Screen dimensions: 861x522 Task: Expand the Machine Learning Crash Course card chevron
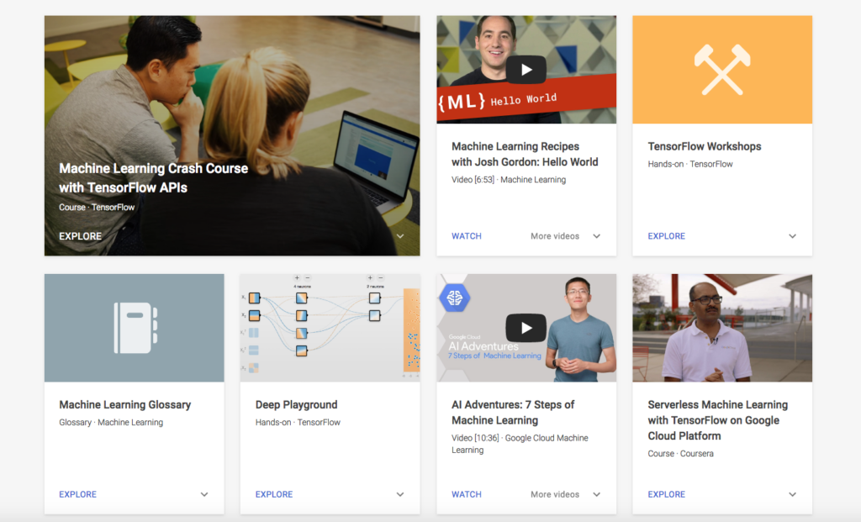pos(400,236)
